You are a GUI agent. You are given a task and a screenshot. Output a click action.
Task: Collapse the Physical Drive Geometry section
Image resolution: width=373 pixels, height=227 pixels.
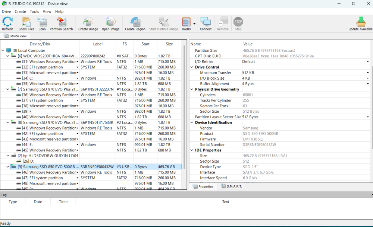(192, 89)
